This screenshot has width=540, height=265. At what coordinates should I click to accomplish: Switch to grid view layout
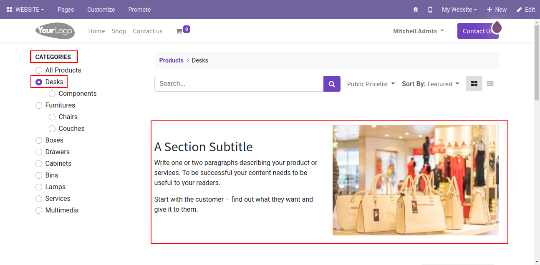(474, 84)
